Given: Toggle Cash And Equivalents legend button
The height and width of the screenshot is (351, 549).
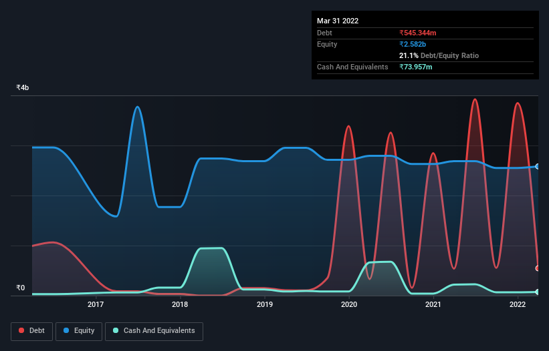Looking at the screenshot, I should point(154,331).
